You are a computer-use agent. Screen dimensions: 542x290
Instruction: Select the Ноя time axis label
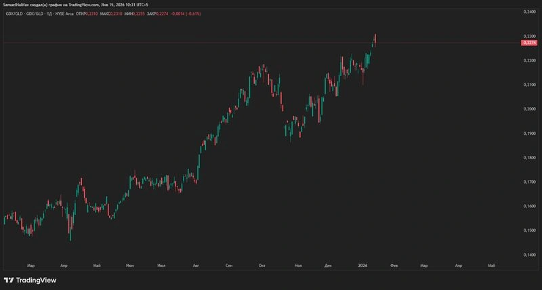tap(298, 266)
